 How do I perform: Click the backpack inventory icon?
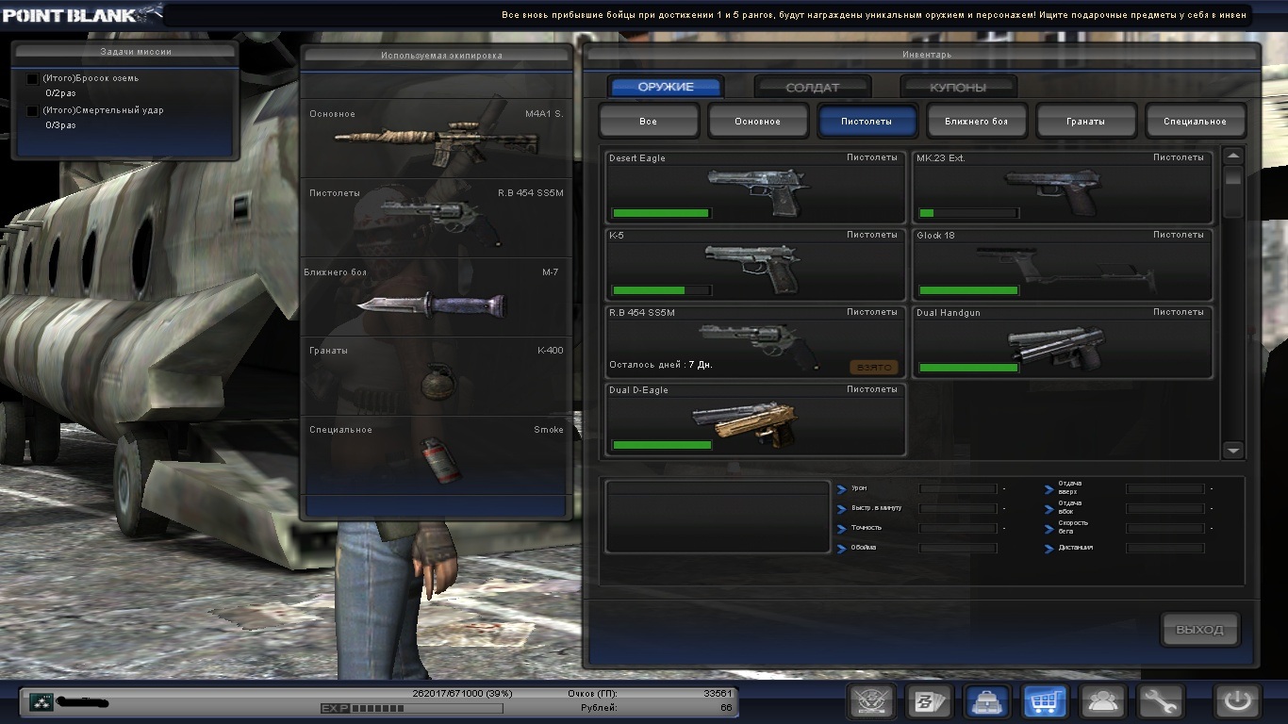(x=987, y=701)
